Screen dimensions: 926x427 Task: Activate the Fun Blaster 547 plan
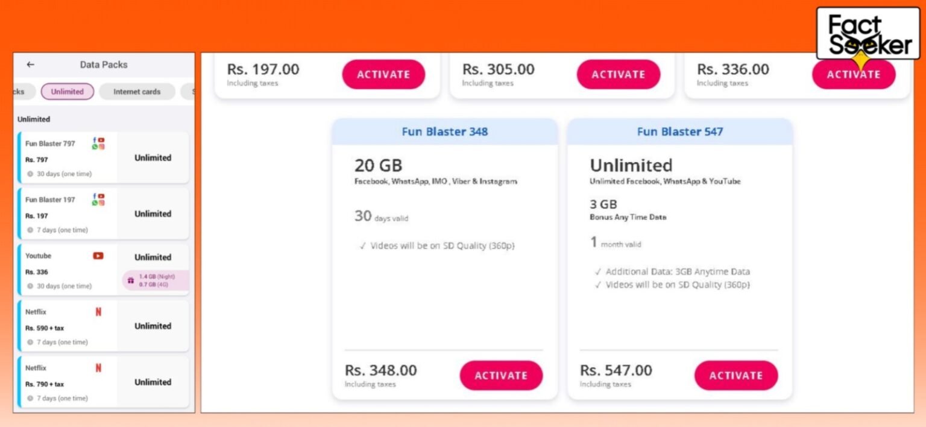[x=736, y=375]
